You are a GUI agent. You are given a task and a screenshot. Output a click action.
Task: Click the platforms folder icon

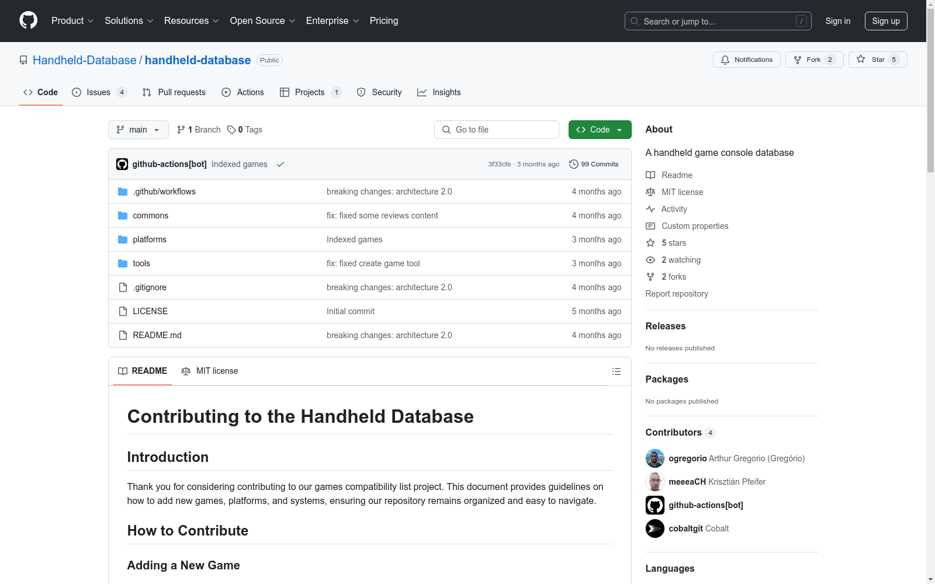pyautogui.click(x=123, y=239)
